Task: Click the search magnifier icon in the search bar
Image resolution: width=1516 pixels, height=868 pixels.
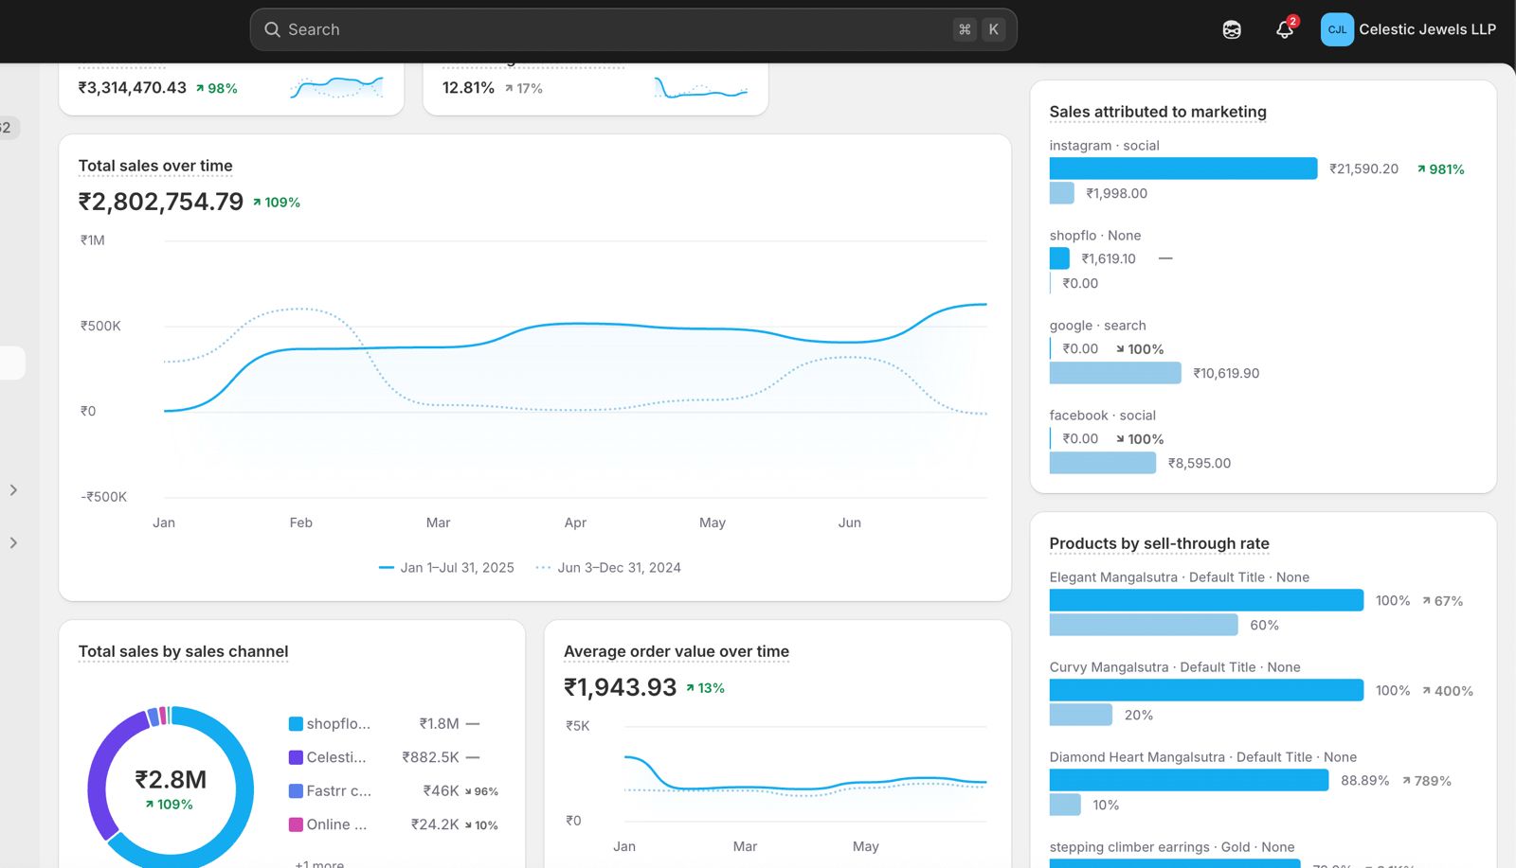Action: [271, 29]
